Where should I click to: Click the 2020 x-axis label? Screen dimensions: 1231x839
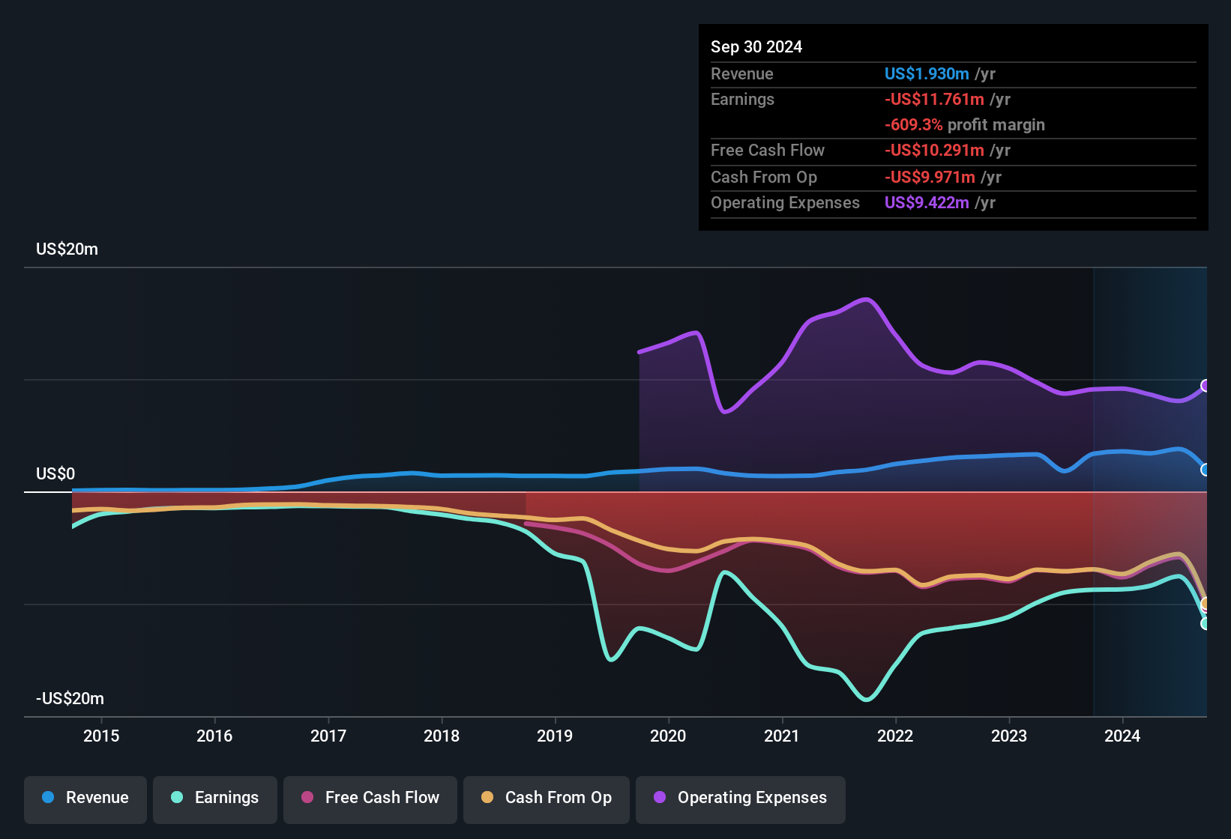tap(668, 736)
